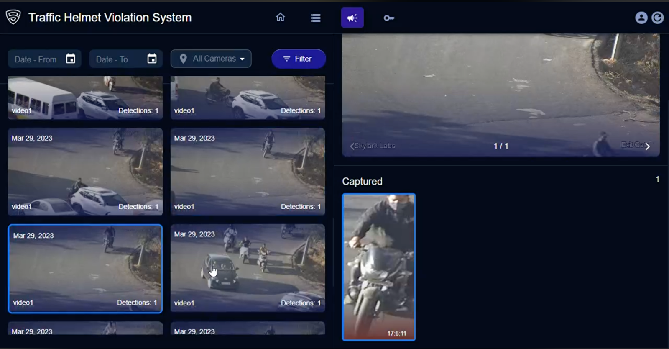Go to the Home page icon
Screen dimensions: 669x349
pos(280,17)
